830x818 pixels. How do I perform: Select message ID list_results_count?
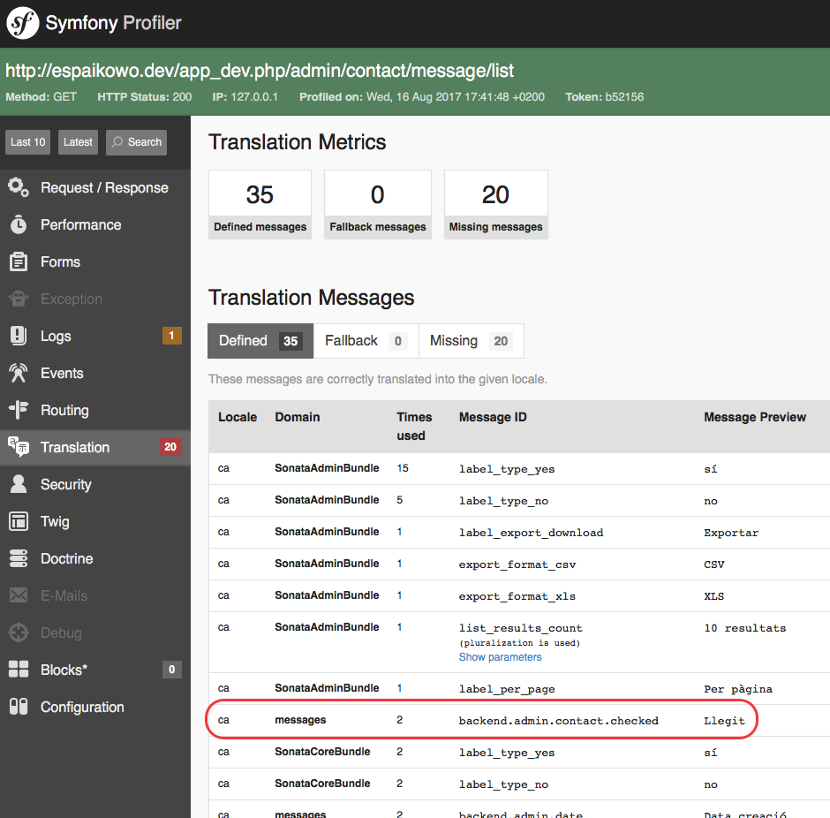[520, 627]
